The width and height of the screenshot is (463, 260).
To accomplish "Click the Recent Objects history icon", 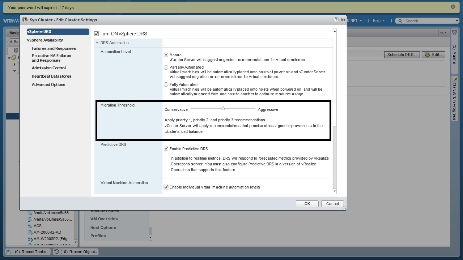I will [x=57, y=252].
